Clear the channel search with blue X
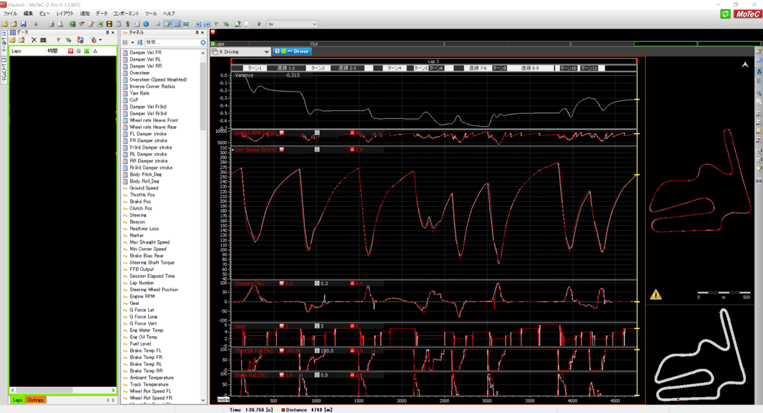 click(203, 43)
